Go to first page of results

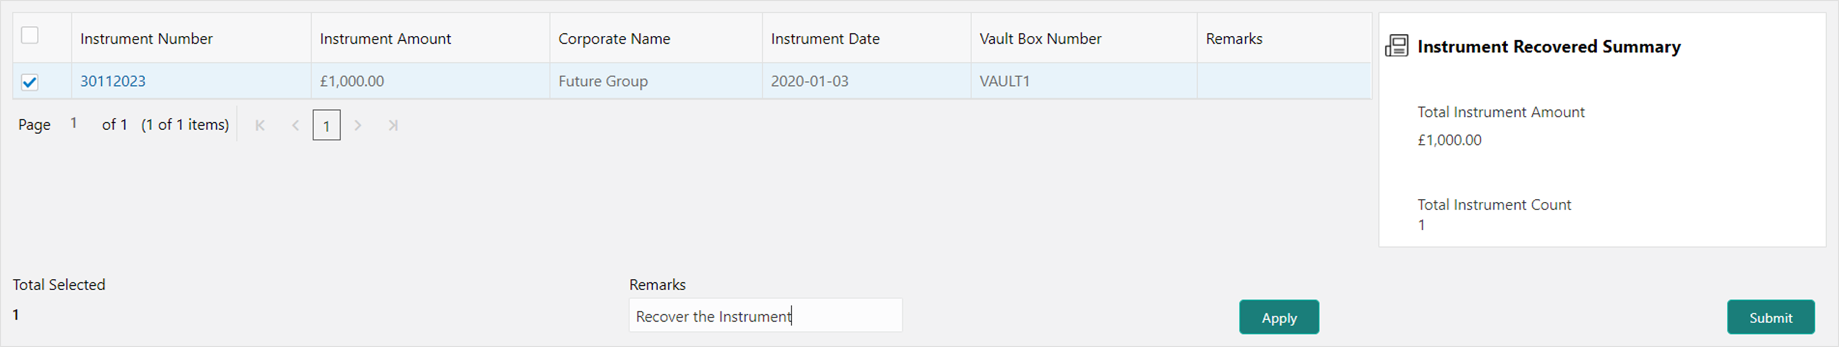pos(260,125)
